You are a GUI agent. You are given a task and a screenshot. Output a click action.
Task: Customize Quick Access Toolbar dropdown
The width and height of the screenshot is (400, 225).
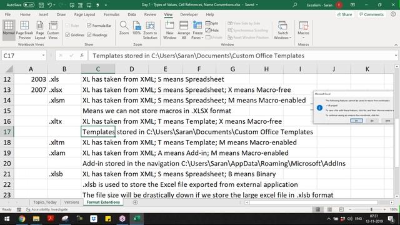click(x=106, y=5)
